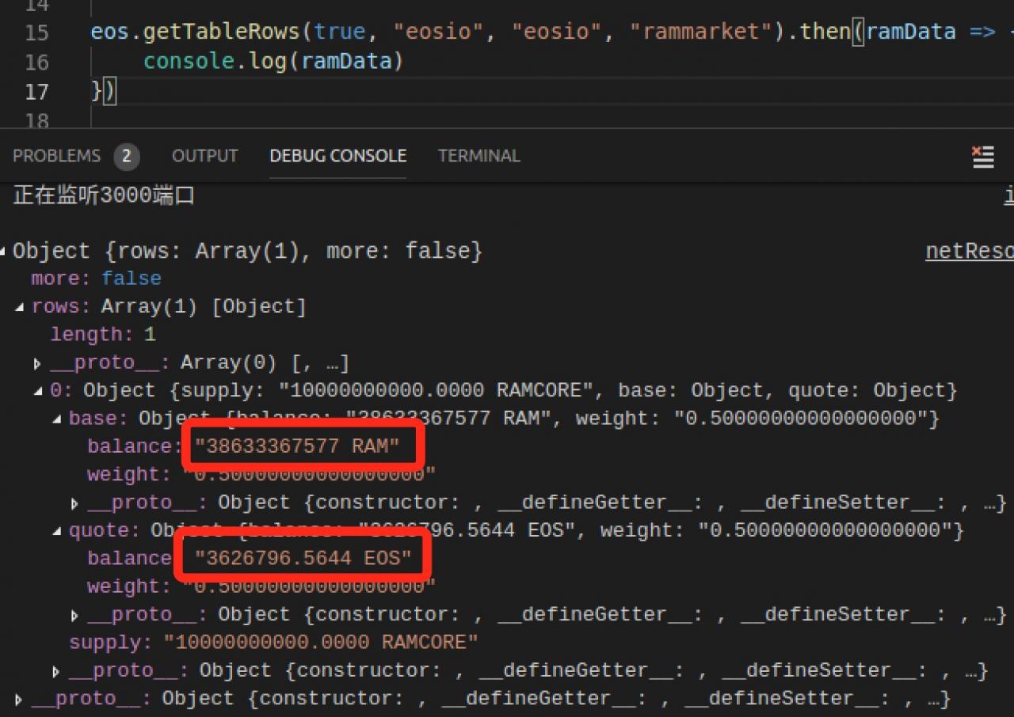The height and width of the screenshot is (717, 1014).
Task: Collapse the quote: Object node
Action: coord(56,531)
